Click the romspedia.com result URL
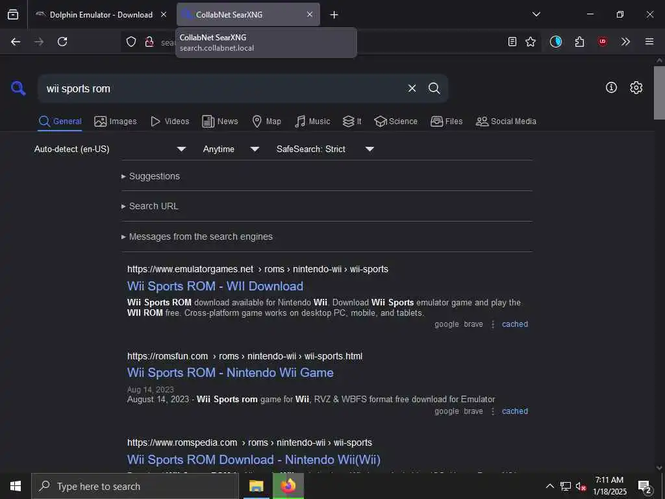Viewport: 665px width, 499px height. coord(249,442)
